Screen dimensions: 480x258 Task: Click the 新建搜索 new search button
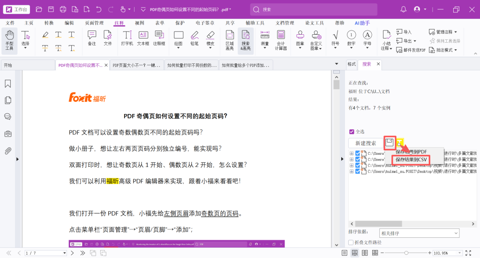(x=366, y=143)
